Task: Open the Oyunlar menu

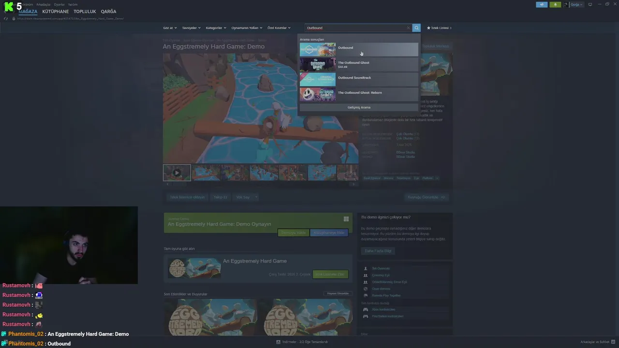Action: coord(59,4)
